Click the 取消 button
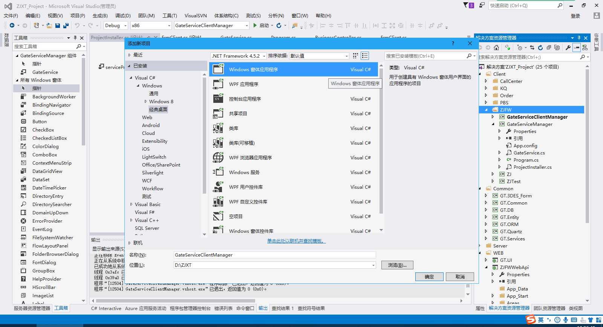Screen dimensions: 603x327 point(460,277)
